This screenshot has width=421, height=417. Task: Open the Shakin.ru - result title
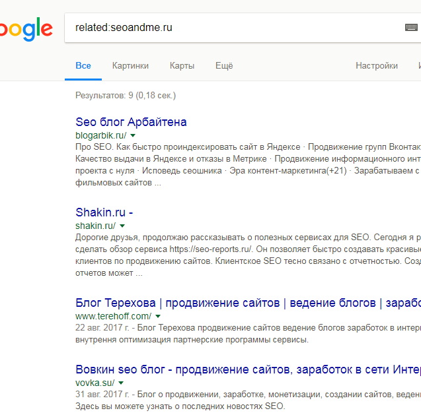pyautogui.click(x=104, y=212)
